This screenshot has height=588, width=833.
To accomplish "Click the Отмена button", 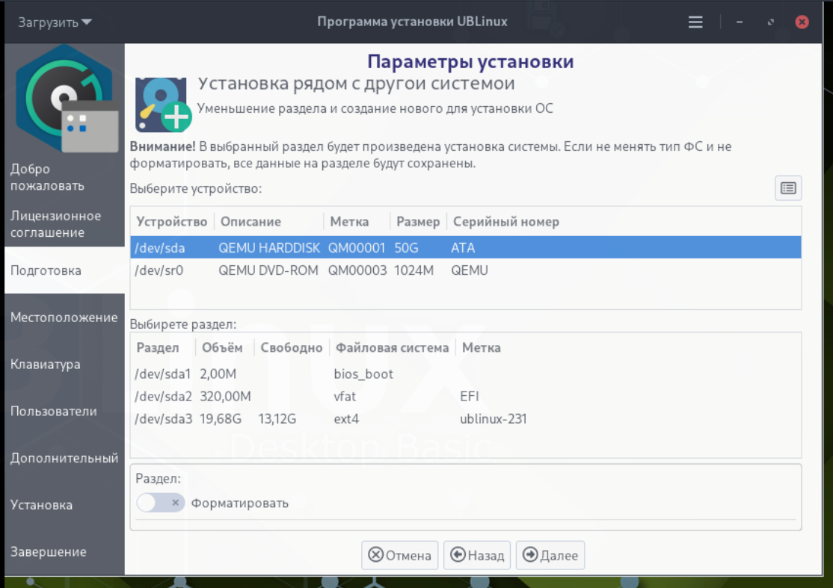I will point(399,555).
